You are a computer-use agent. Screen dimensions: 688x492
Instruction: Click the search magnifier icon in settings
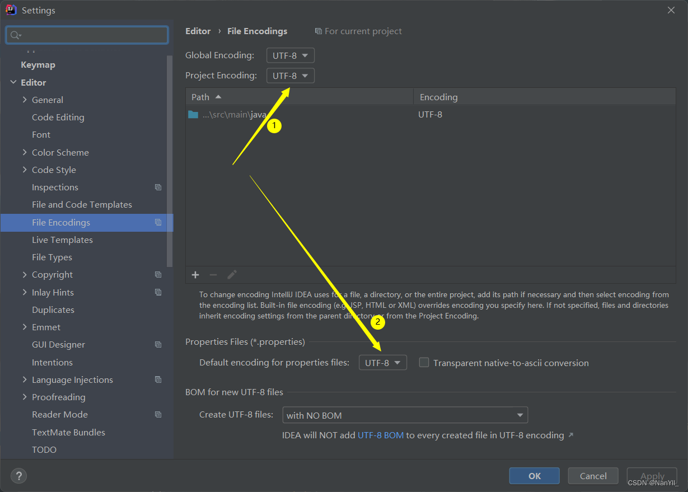(x=15, y=35)
